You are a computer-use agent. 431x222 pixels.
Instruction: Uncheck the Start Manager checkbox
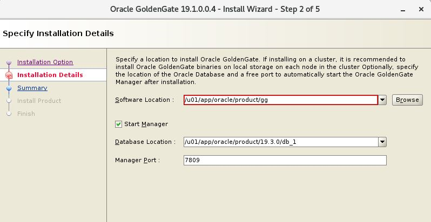[118, 124]
